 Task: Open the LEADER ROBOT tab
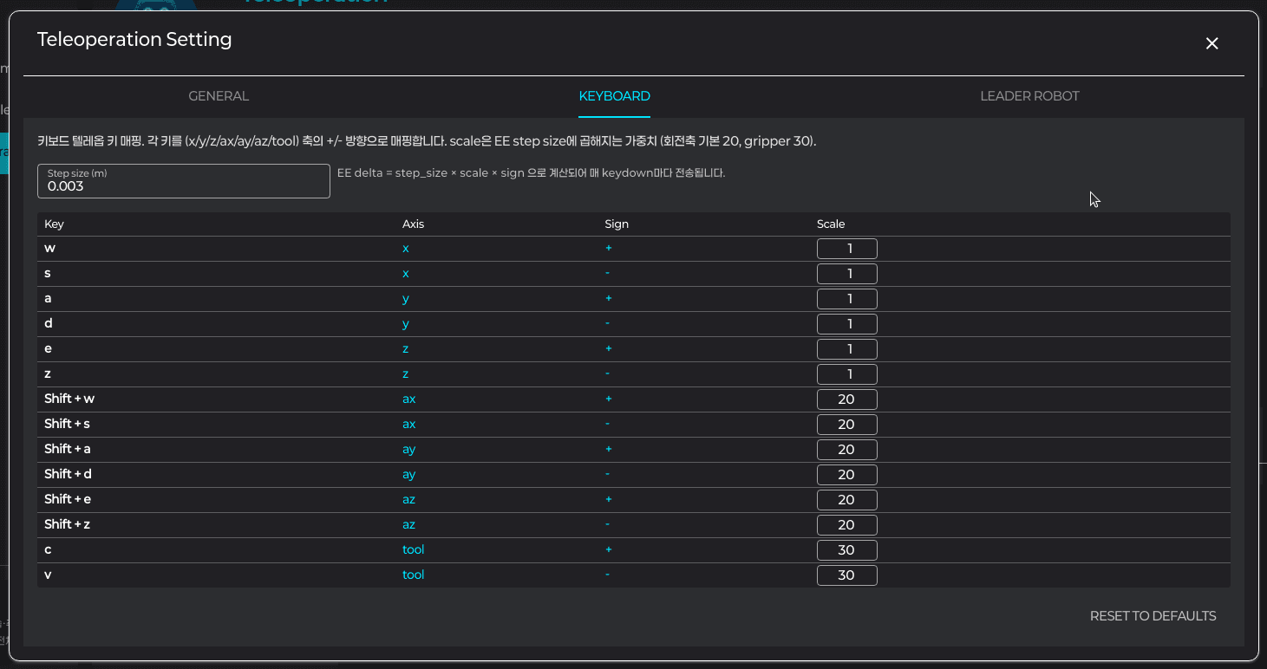point(1029,96)
